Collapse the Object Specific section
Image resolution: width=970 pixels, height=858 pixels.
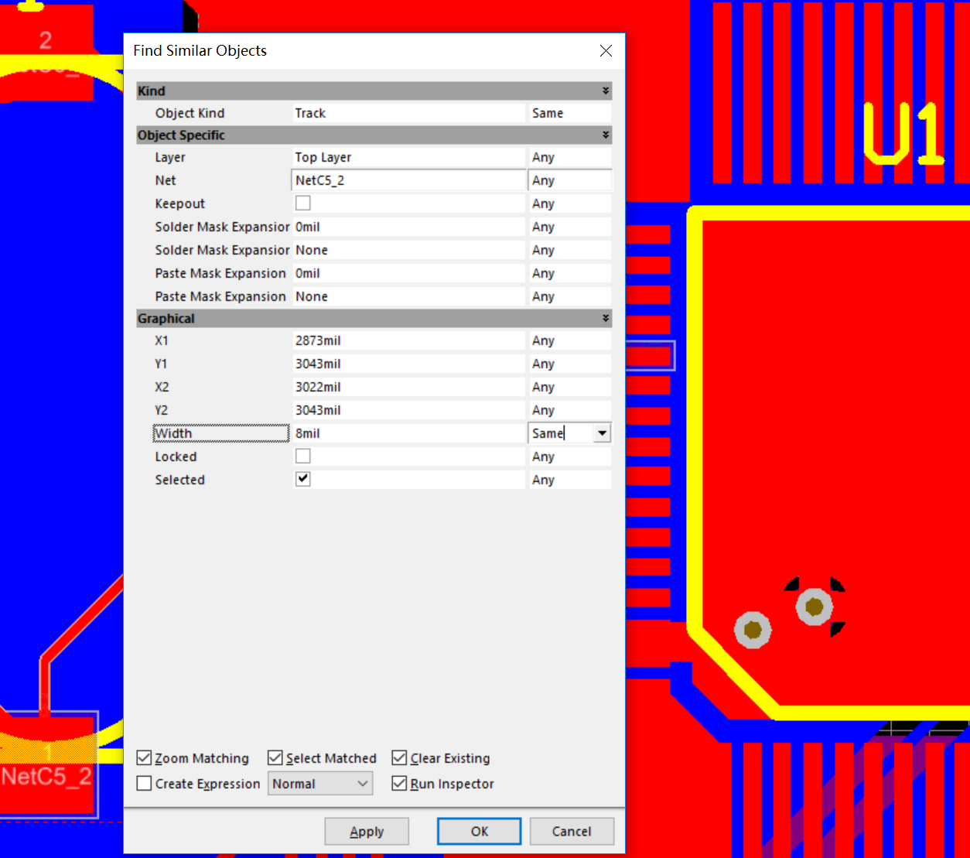pos(606,135)
